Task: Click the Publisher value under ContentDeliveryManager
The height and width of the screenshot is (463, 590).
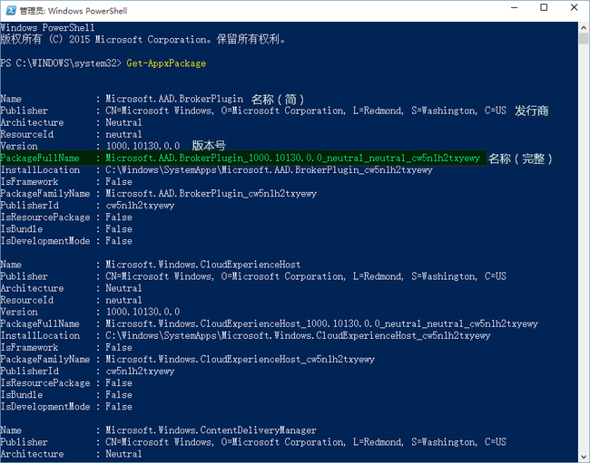Action: click(306, 442)
